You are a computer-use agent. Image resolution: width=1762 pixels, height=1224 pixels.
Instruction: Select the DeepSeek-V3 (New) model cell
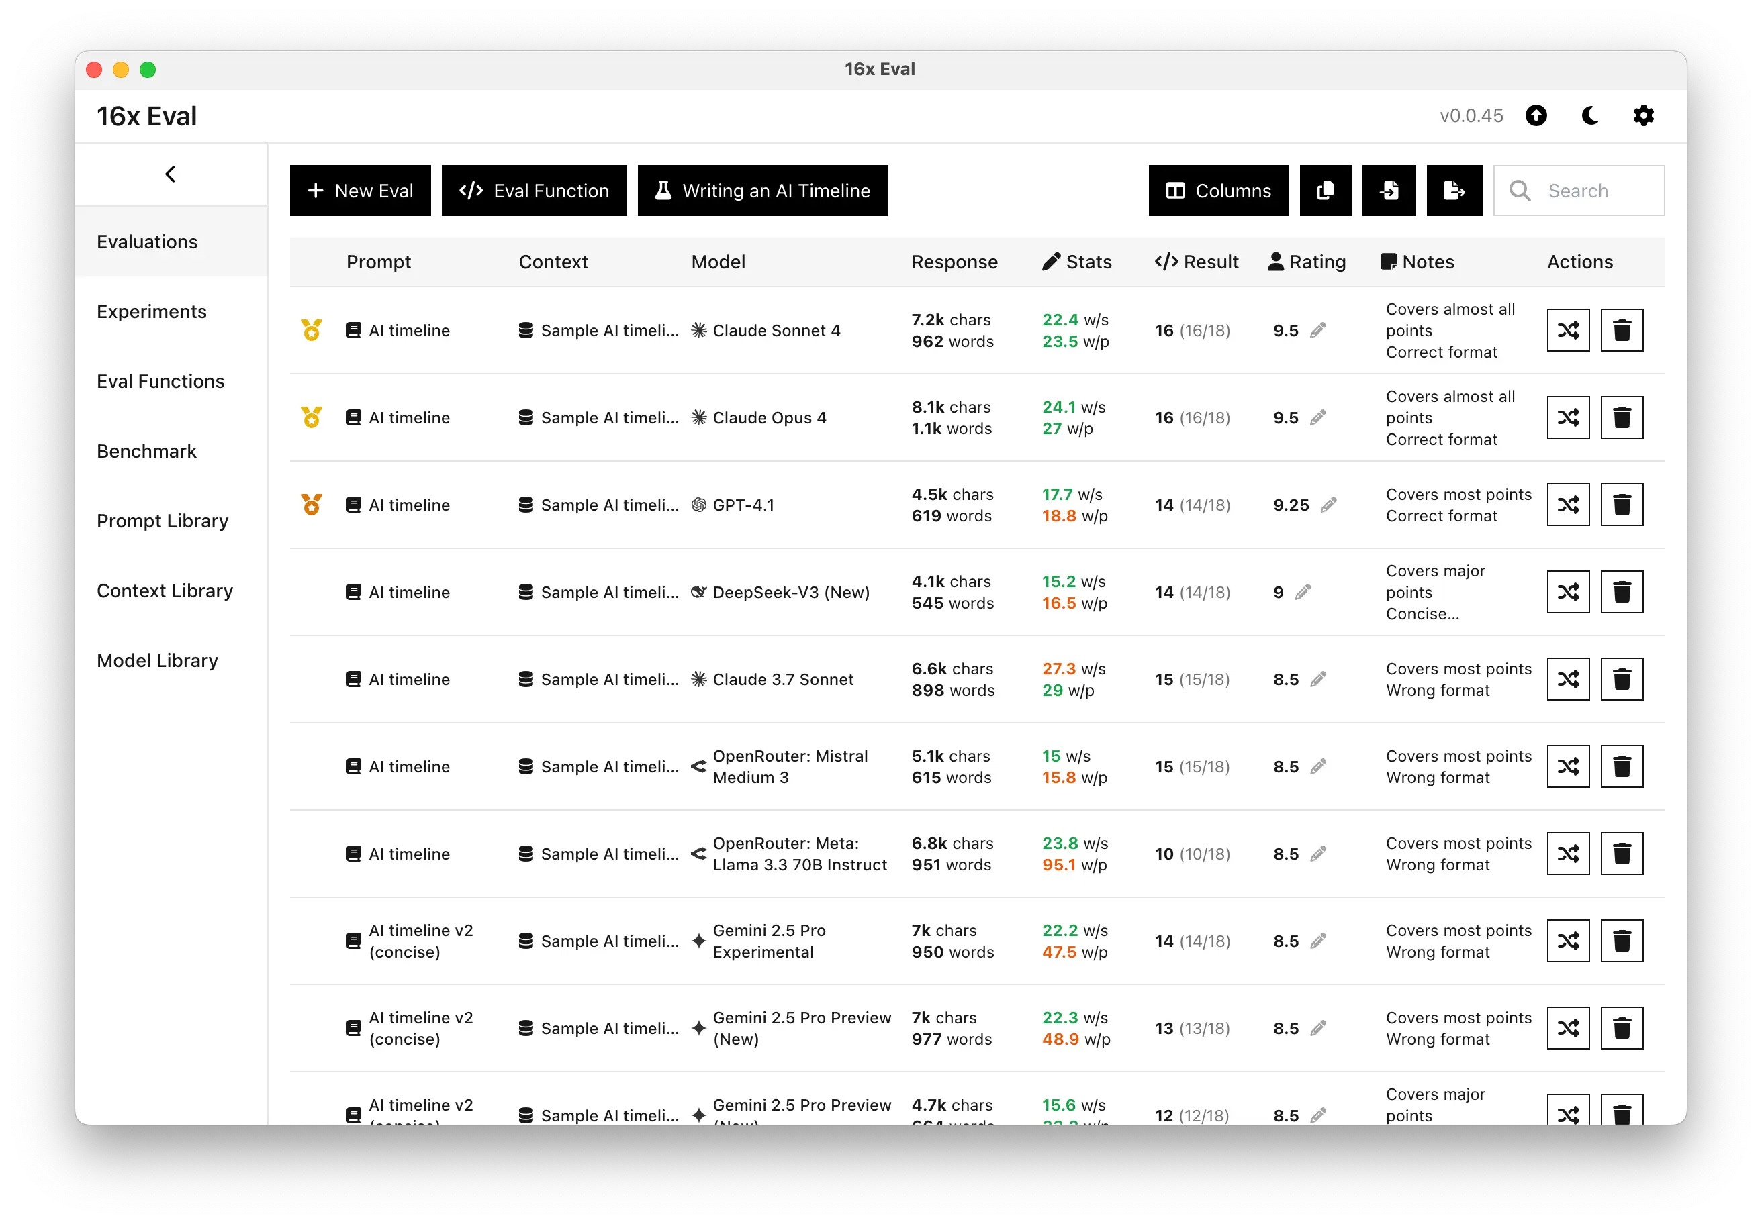(x=780, y=592)
